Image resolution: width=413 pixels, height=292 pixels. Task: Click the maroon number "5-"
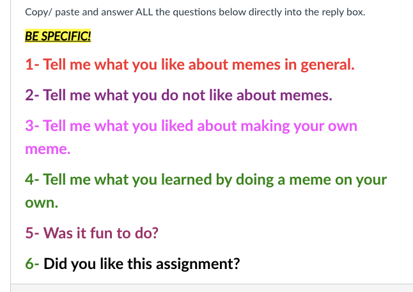(x=33, y=233)
